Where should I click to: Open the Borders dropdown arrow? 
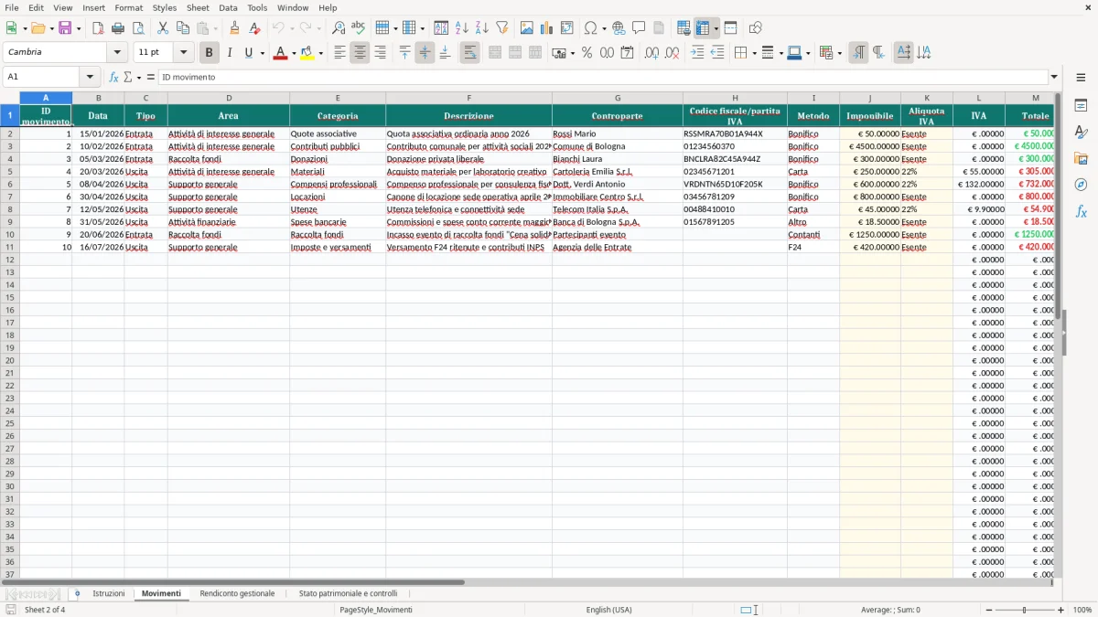tap(754, 53)
